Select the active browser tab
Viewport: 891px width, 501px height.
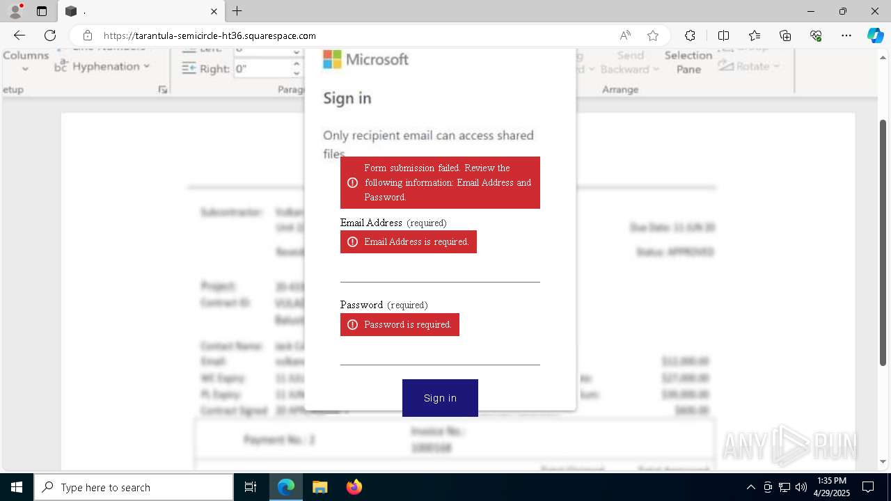(141, 11)
